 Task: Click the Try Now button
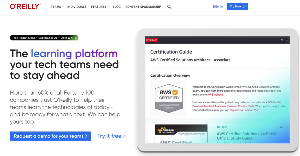pyautogui.click(x=237, y=6)
